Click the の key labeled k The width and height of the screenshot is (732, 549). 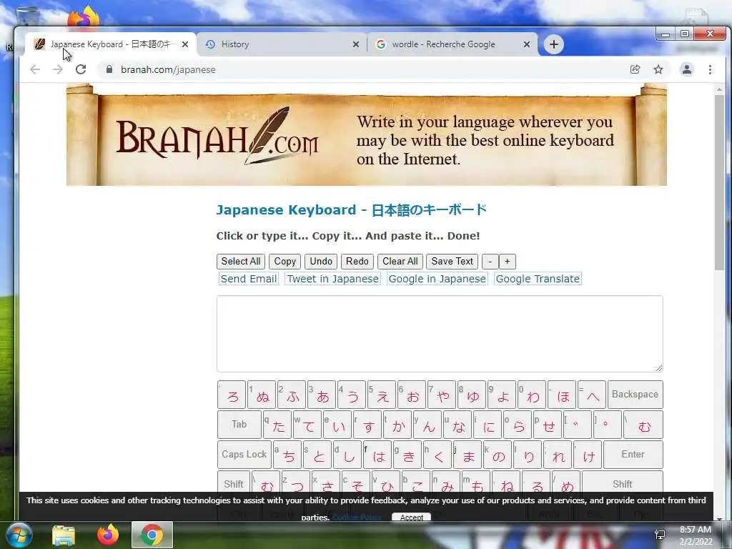pyautogui.click(x=498, y=454)
